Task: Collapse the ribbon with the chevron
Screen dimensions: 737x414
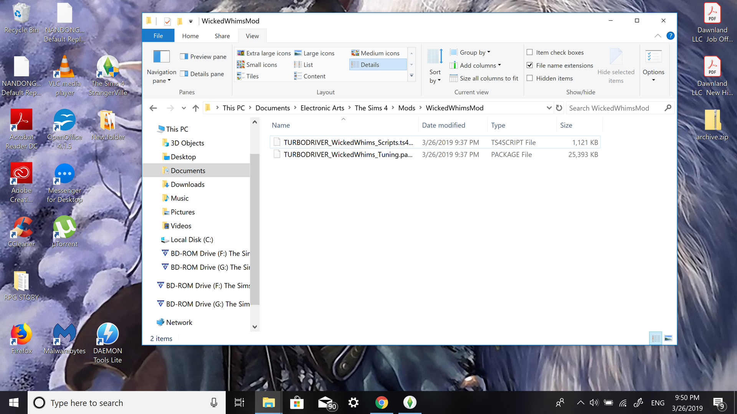Action: click(x=658, y=36)
